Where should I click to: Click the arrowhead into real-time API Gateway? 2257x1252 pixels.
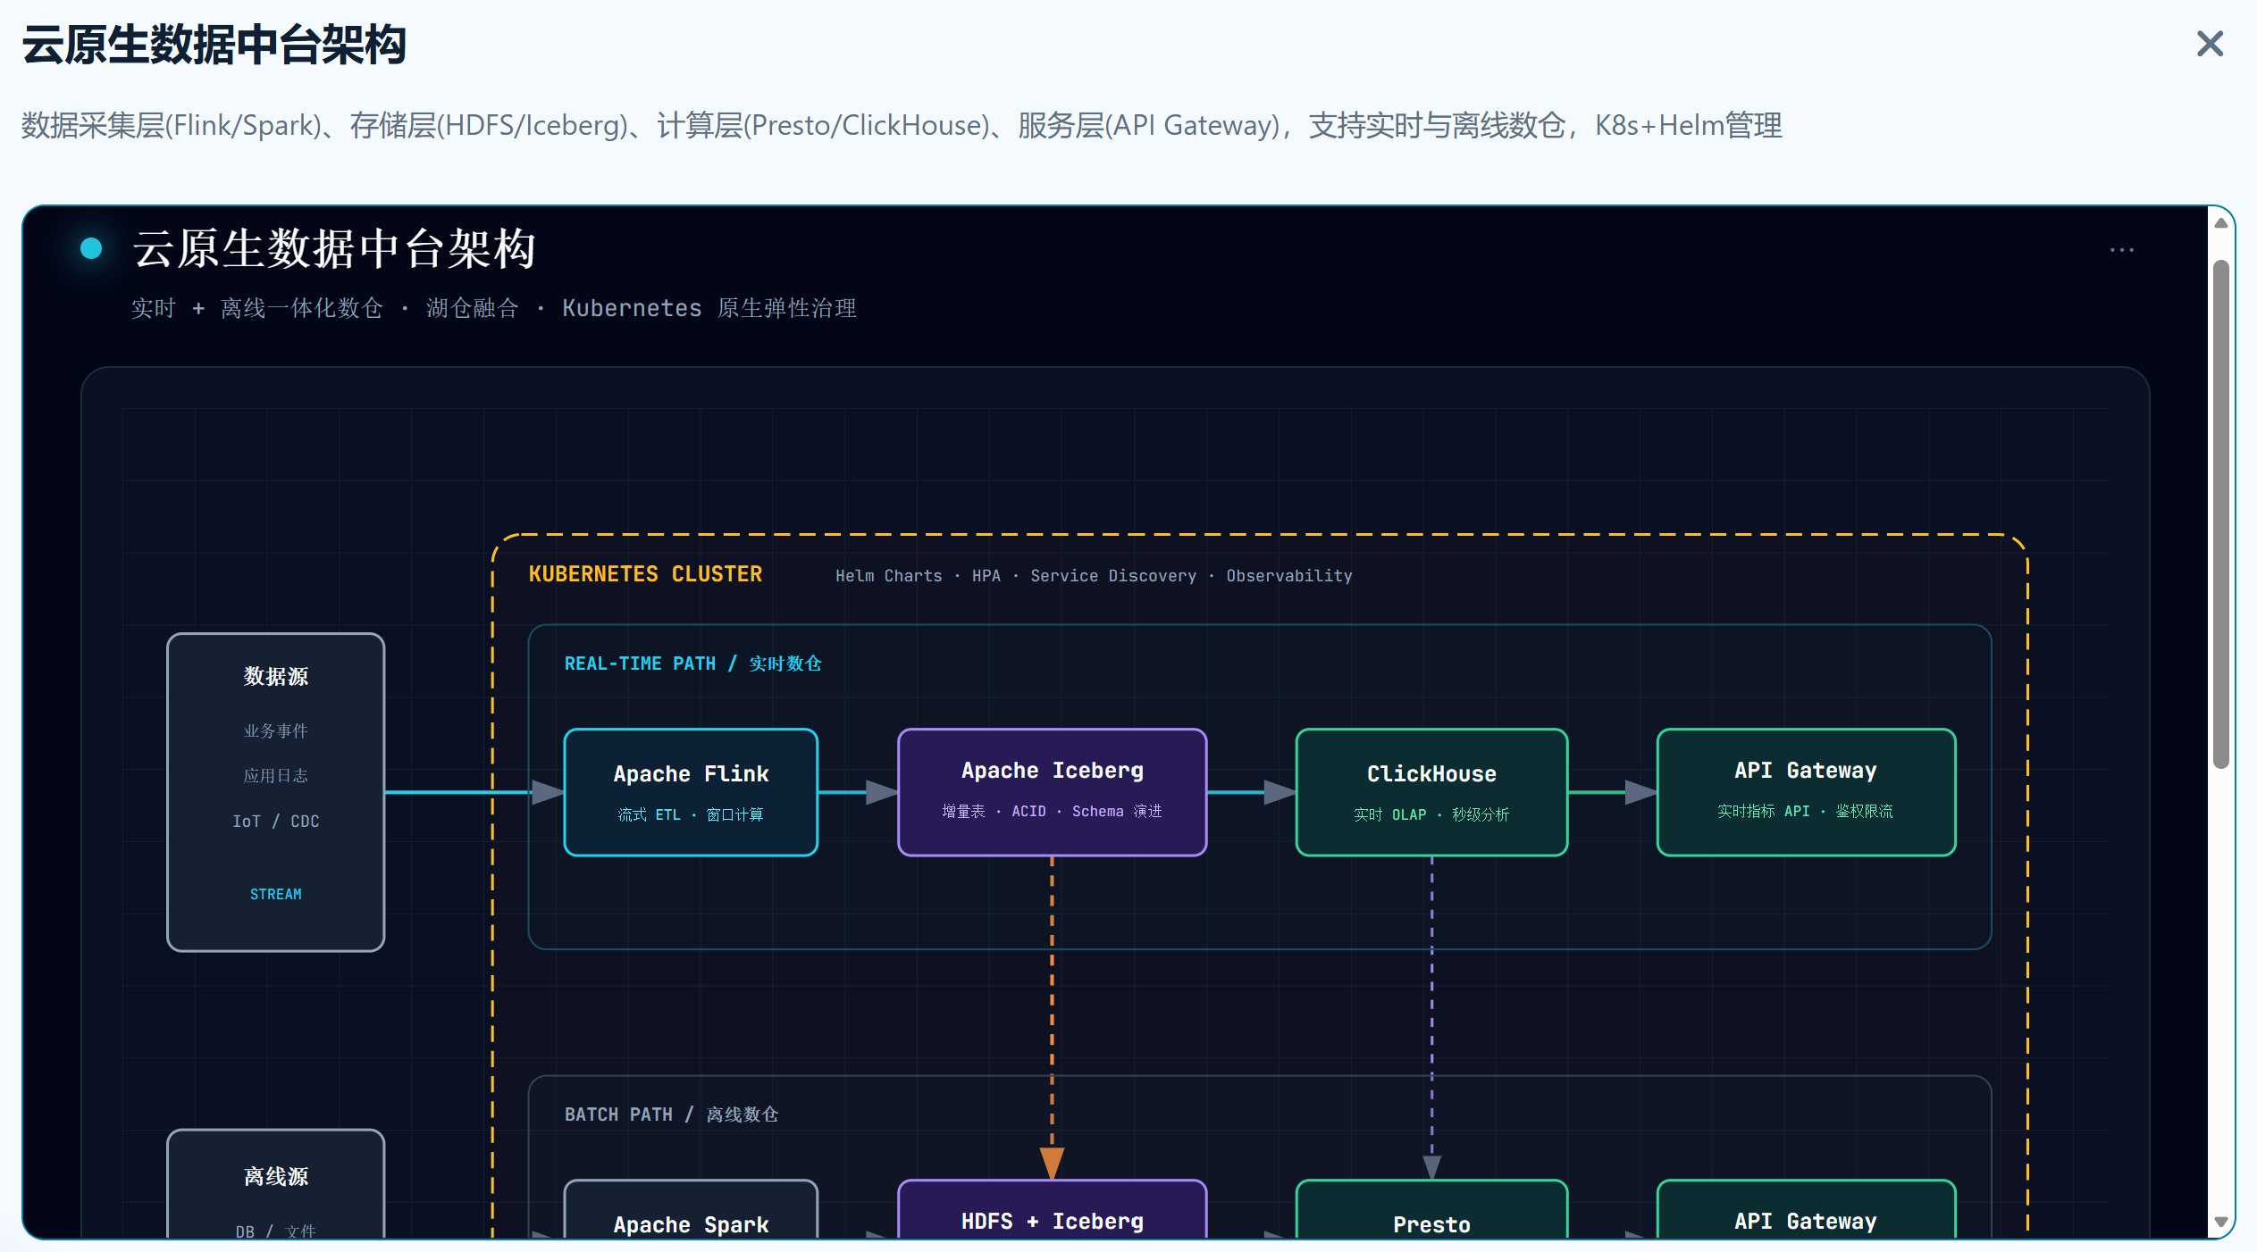click(x=1641, y=792)
